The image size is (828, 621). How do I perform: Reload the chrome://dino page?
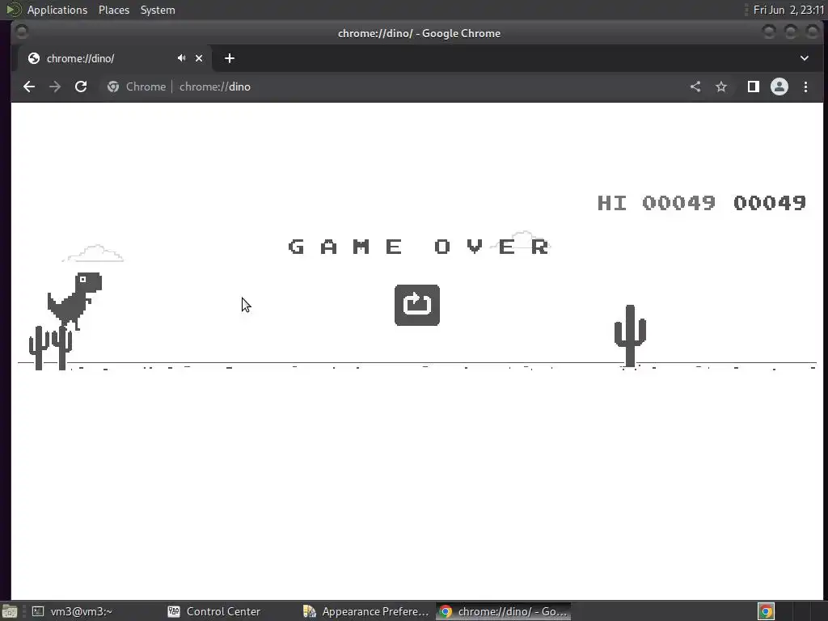[81, 87]
